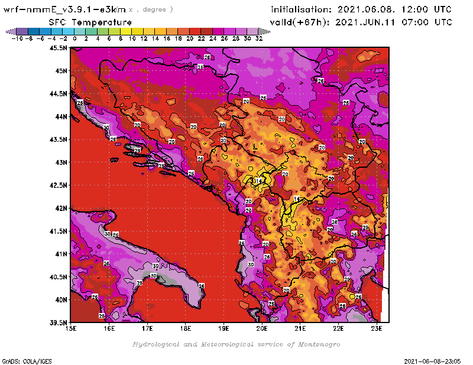This screenshot has height=365, width=473.
Task: Click the '45.5N' latitude label
Action: tap(58, 48)
